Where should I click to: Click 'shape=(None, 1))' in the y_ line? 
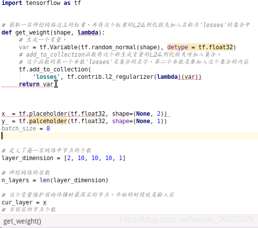tap(140, 121)
